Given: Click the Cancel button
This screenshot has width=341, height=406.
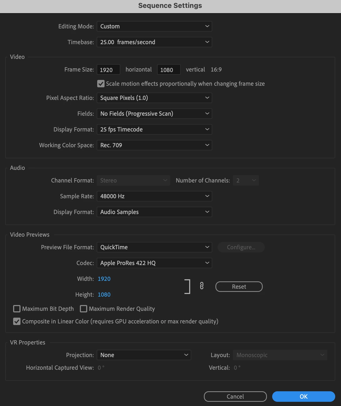Looking at the screenshot, I should point(235,397).
